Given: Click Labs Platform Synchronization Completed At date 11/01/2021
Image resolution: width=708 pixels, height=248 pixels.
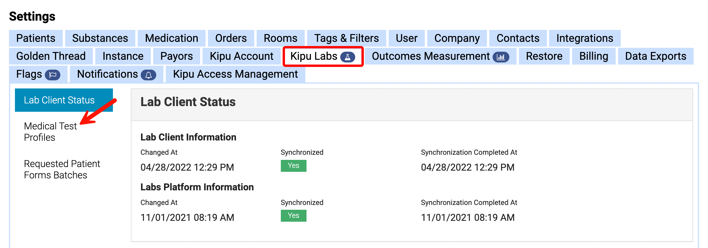Looking at the screenshot, I should tap(468, 218).
